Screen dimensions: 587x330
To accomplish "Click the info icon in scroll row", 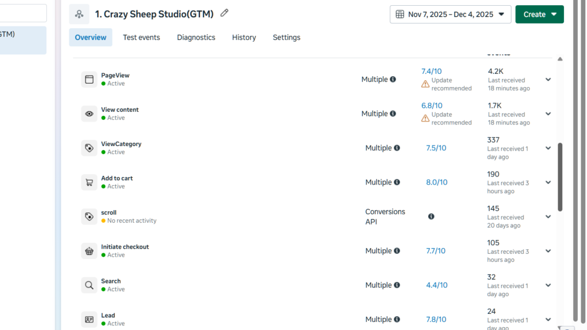I will click(431, 217).
